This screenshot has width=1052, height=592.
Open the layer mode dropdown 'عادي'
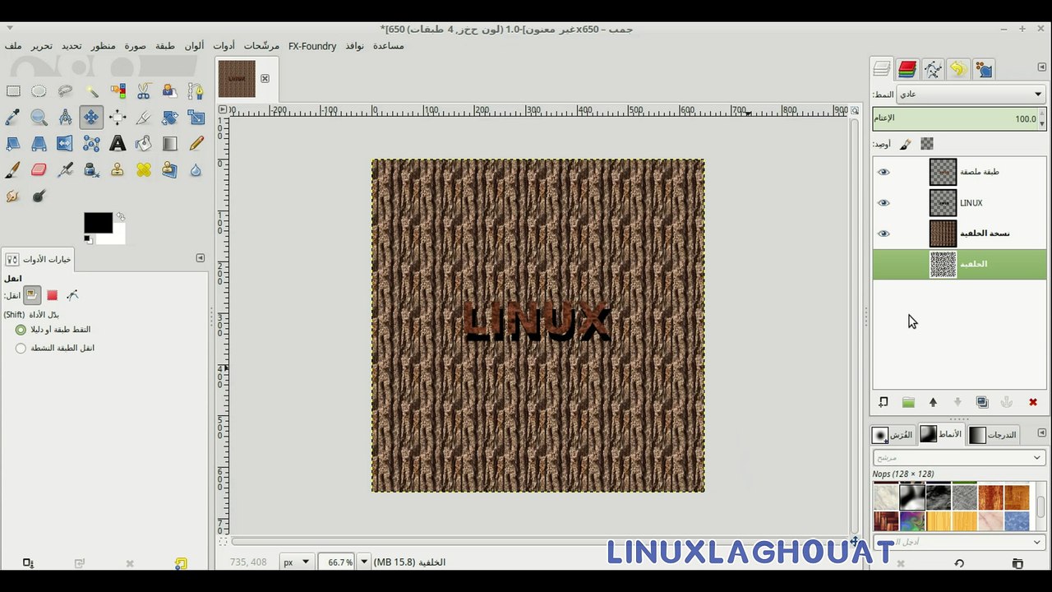[971, 95]
